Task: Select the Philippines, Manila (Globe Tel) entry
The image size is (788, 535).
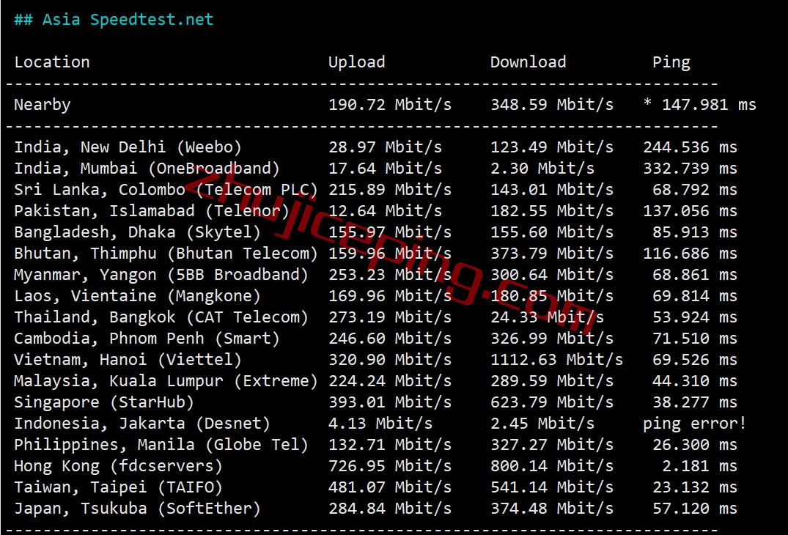Action: coord(161,445)
